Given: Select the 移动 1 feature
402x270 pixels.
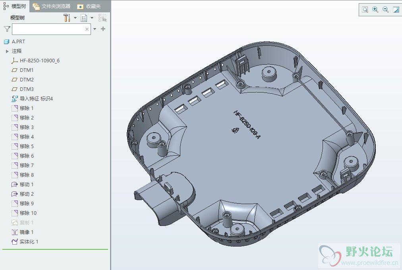Looking at the screenshot, I should tap(23, 185).
